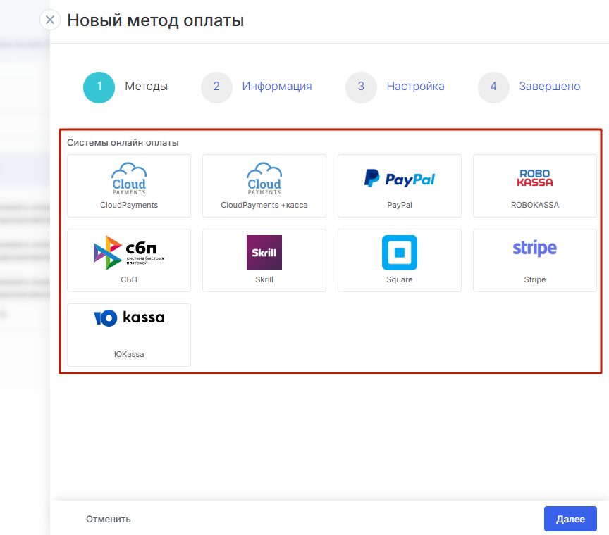Open step 2 Информация
The image size is (609, 535).
click(257, 87)
